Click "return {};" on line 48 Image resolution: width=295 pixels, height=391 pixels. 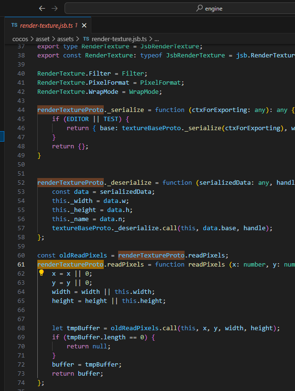[x=70, y=146]
